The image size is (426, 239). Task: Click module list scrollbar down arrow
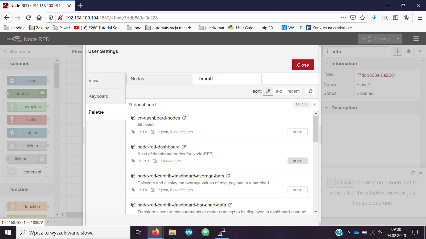(x=316, y=211)
